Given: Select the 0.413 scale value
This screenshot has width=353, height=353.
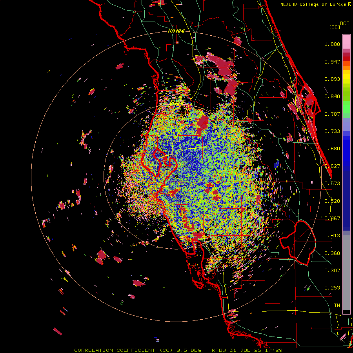Looking at the screenshot, I should (x=332, y=236).
